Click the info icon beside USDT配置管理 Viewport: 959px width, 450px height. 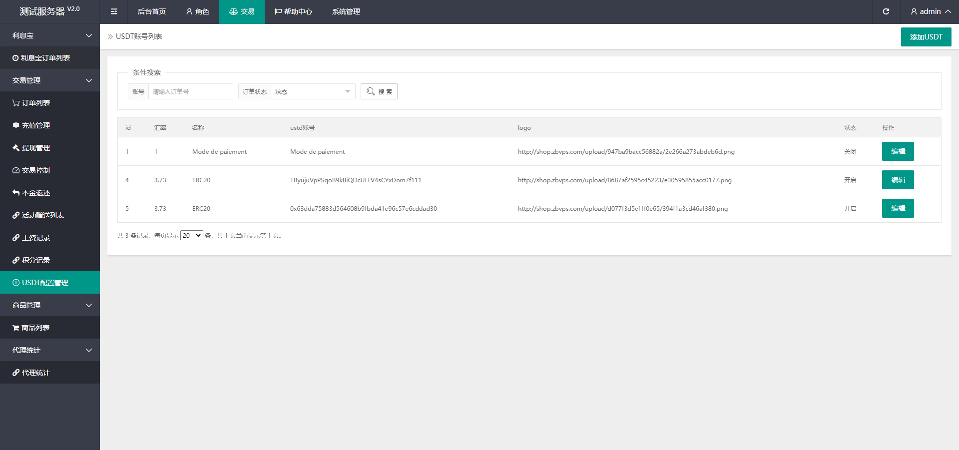coord(16,283)
